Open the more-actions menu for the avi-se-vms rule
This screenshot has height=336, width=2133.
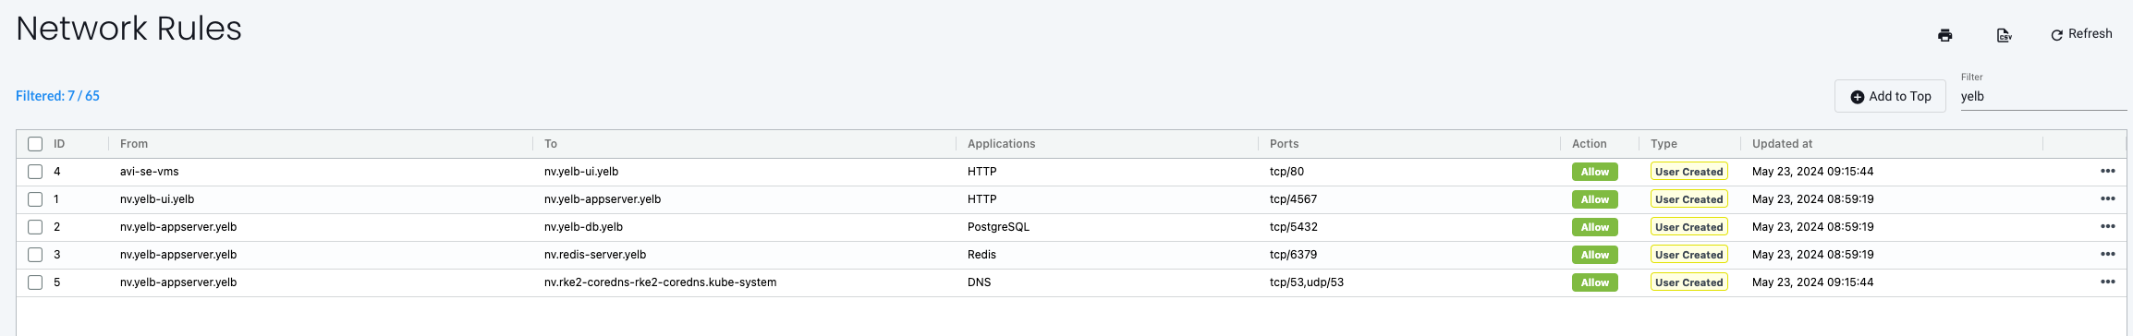pyautogui.click(x=2107, y=172)
